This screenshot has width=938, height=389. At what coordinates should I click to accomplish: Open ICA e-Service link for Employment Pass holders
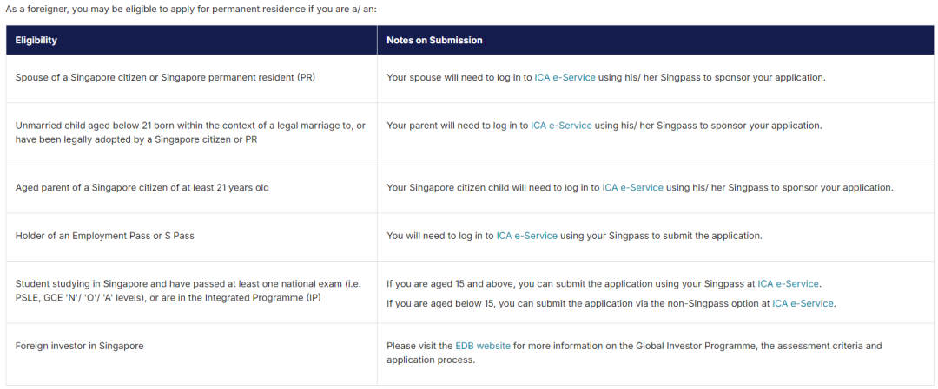[526, 236]
